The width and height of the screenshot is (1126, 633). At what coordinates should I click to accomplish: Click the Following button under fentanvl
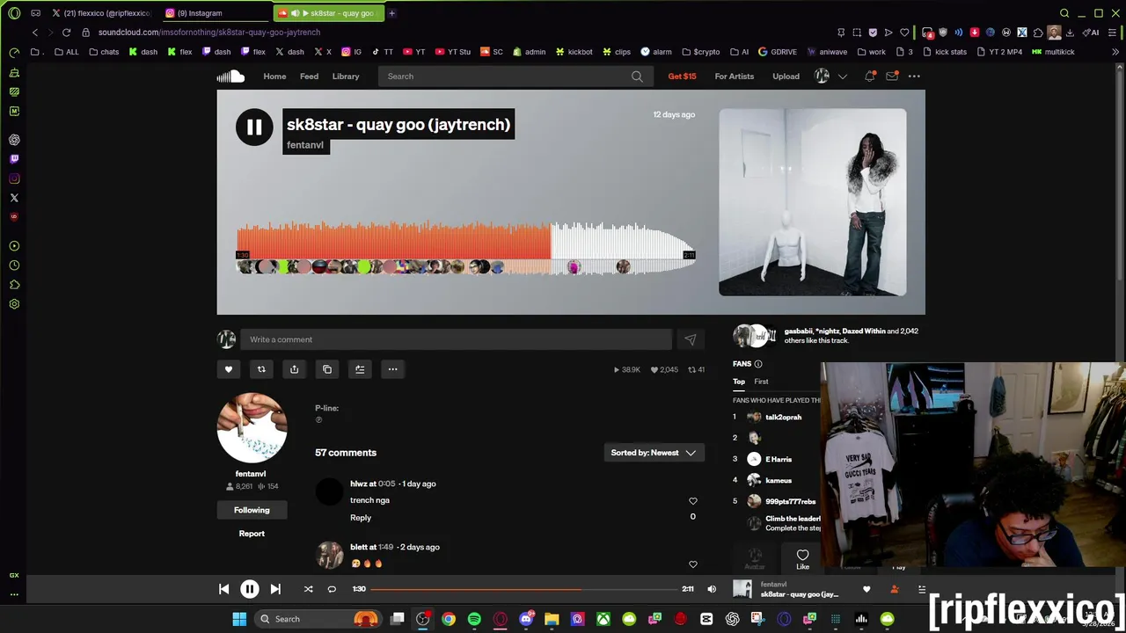coord(252,510)
